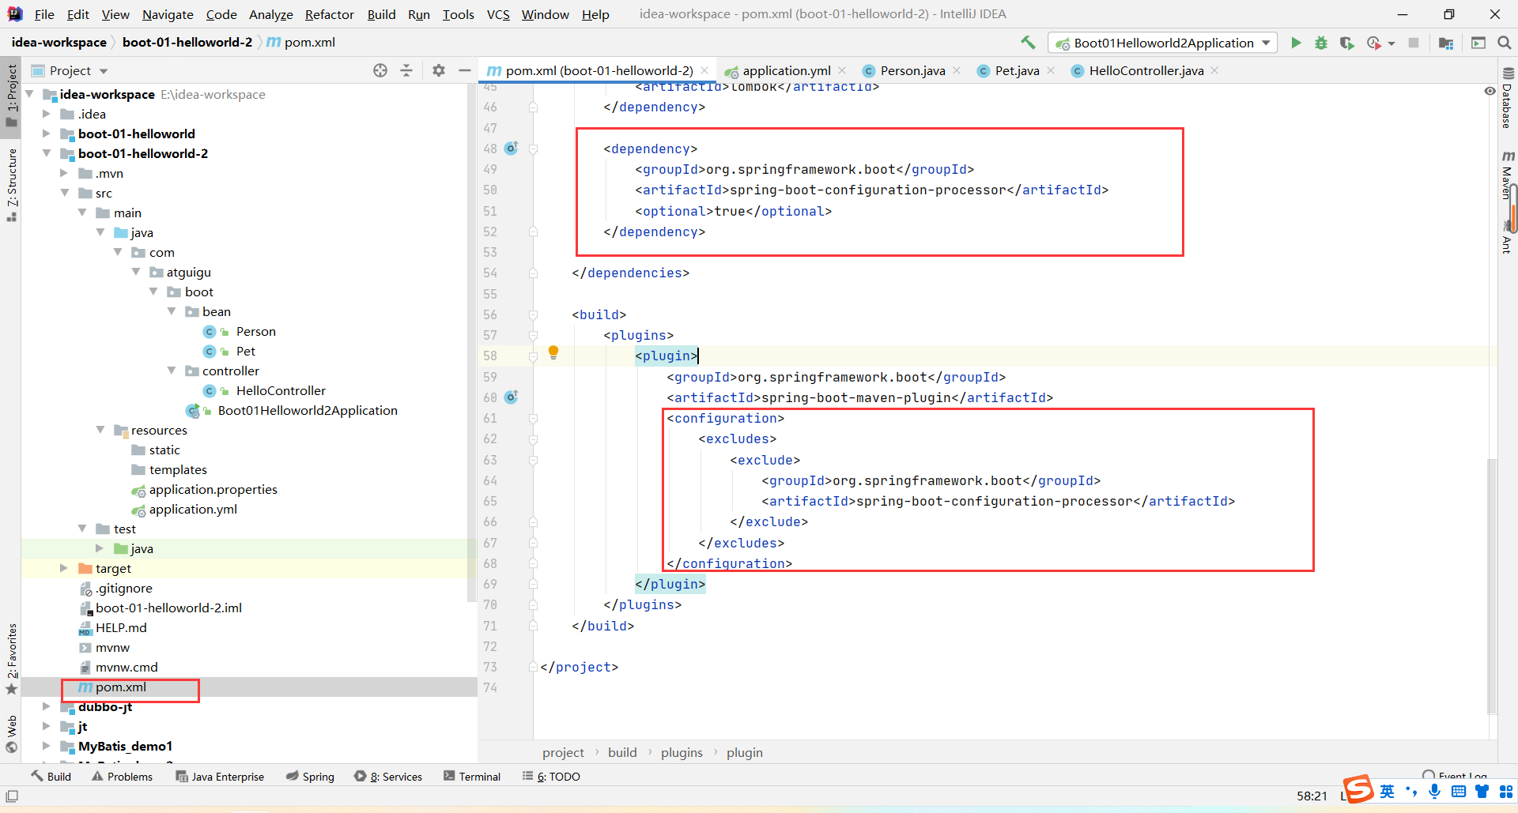
Task: Click the Debug bug icon
Action: pos(1320,43)
